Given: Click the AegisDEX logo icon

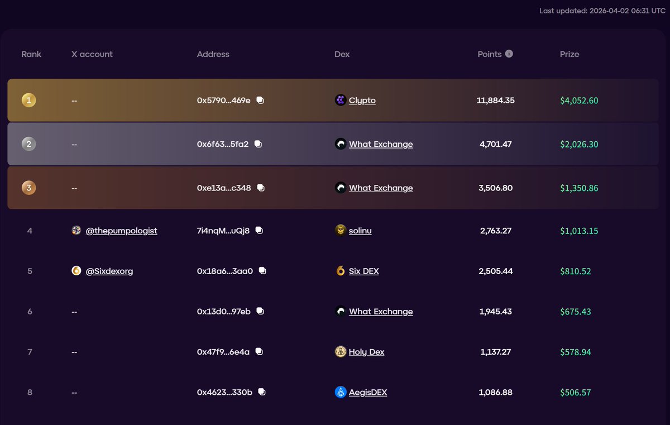Looking at the screenshot, I should pyautogui.click(x=341, y=392).
